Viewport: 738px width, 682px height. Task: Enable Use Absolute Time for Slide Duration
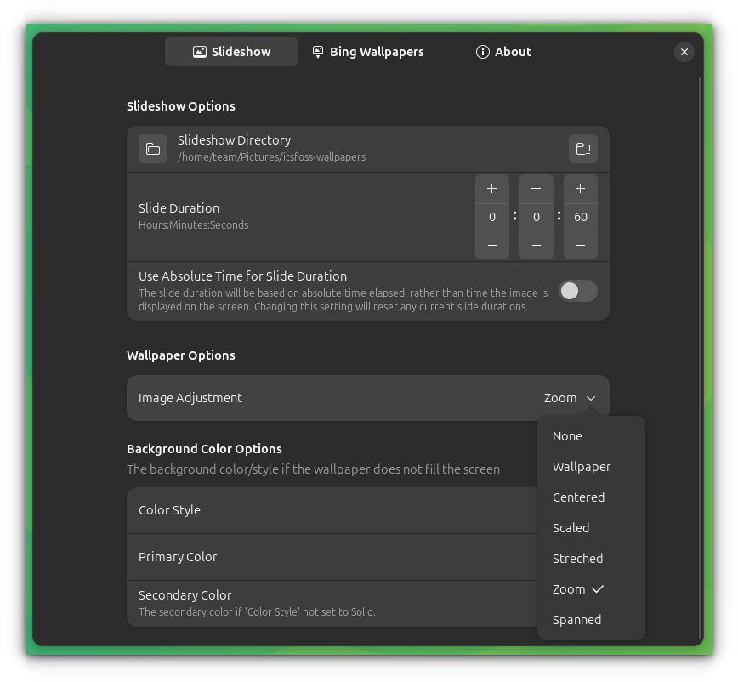coord(577,291)
